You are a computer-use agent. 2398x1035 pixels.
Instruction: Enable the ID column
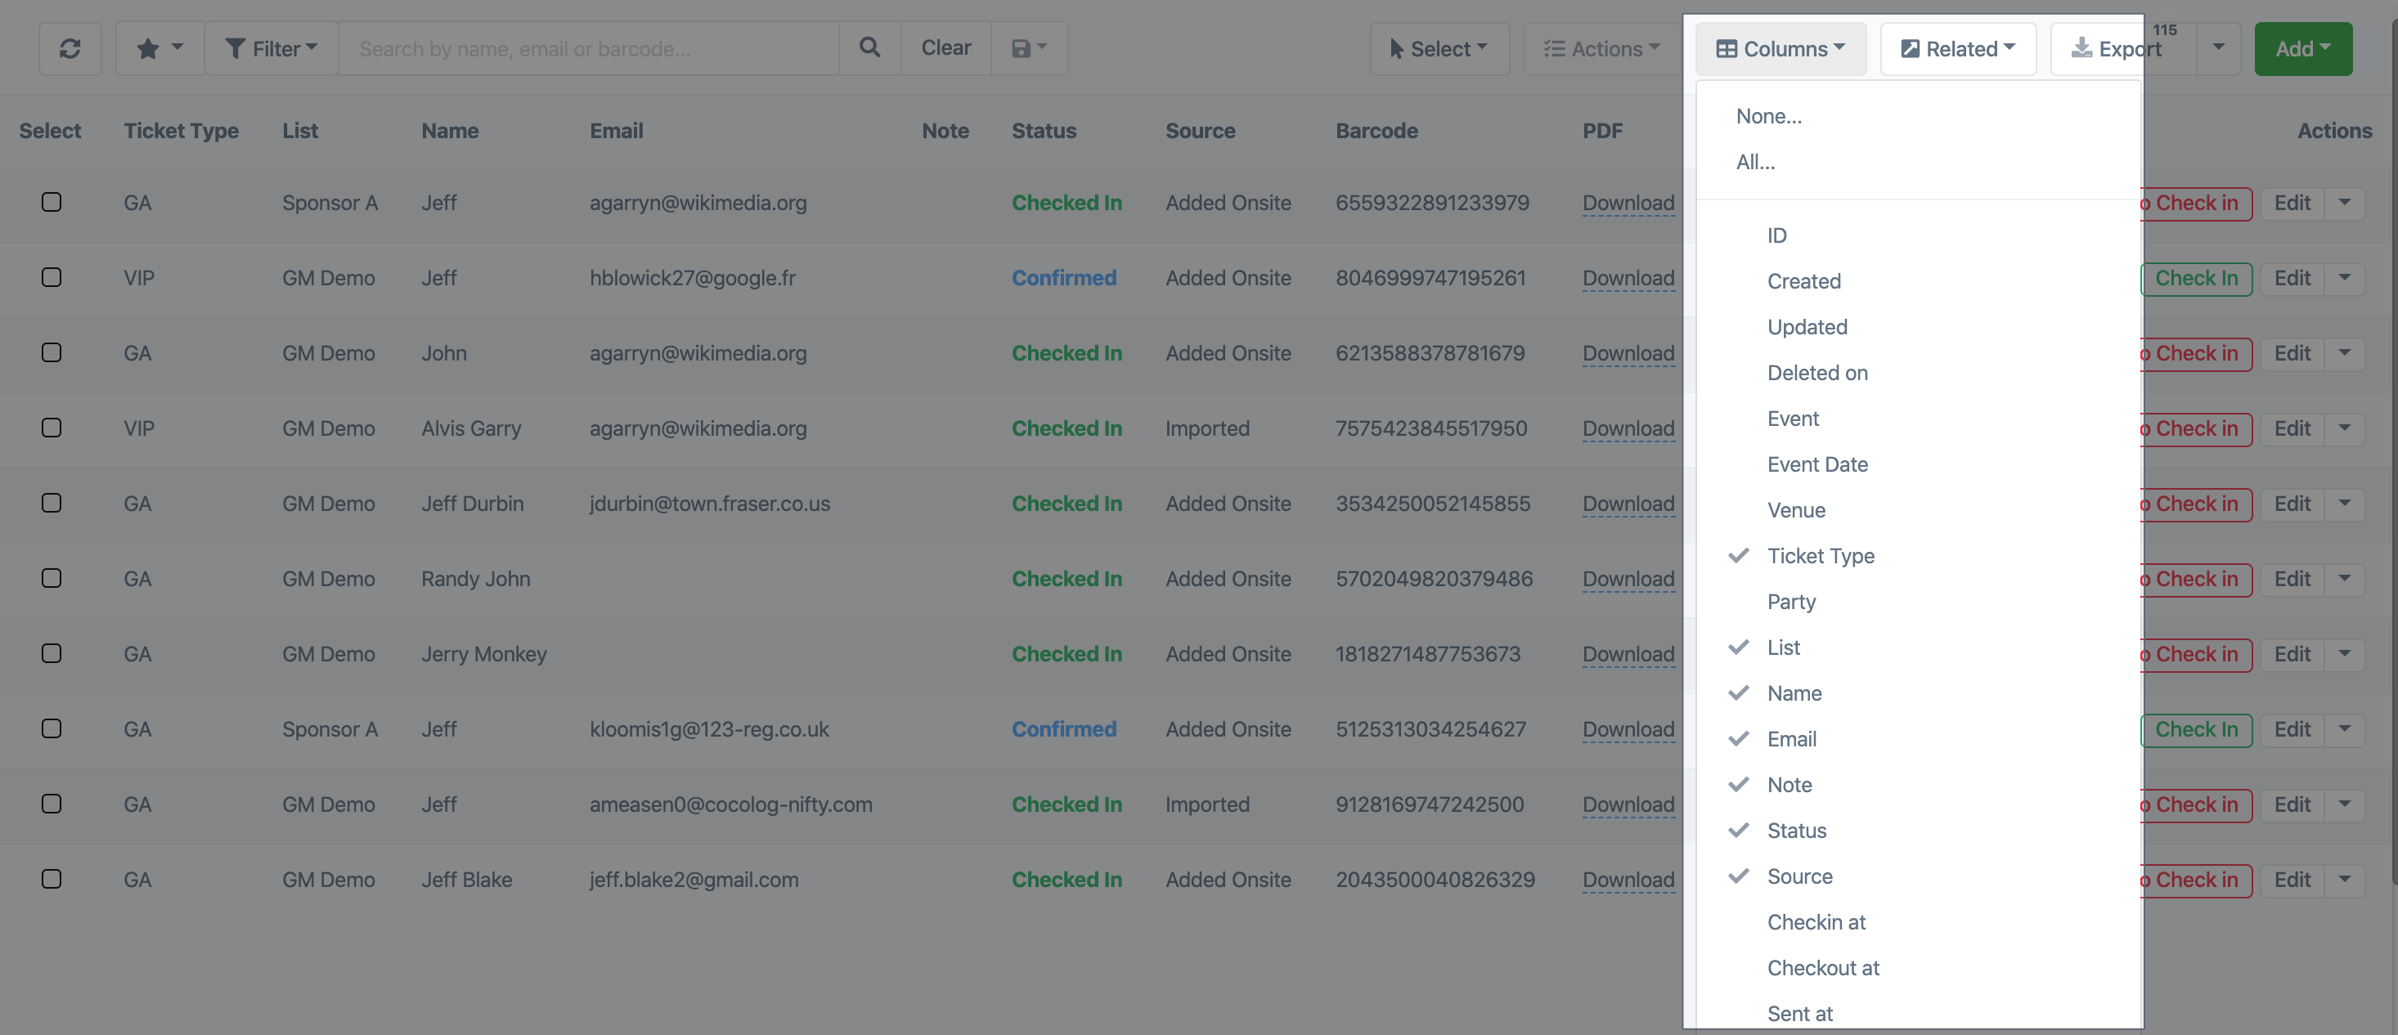[1920, 235]
